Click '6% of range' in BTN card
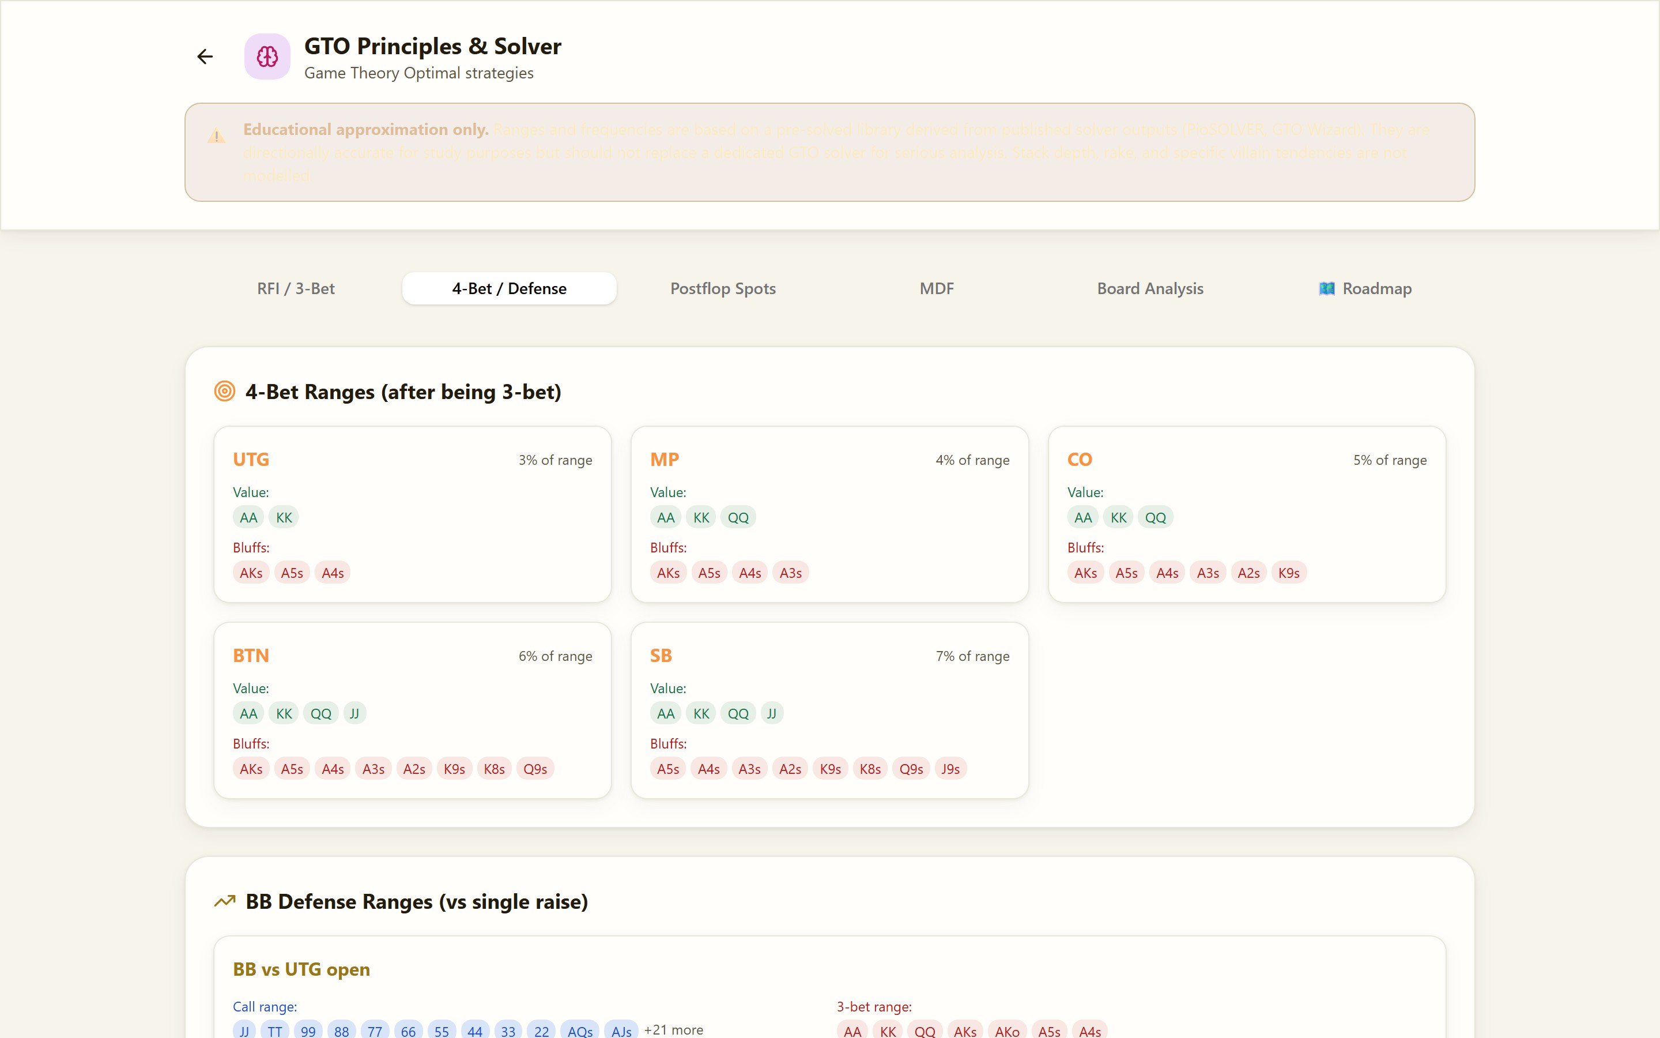Viewport: 1660px width, 1038px height. coord(555,656)
